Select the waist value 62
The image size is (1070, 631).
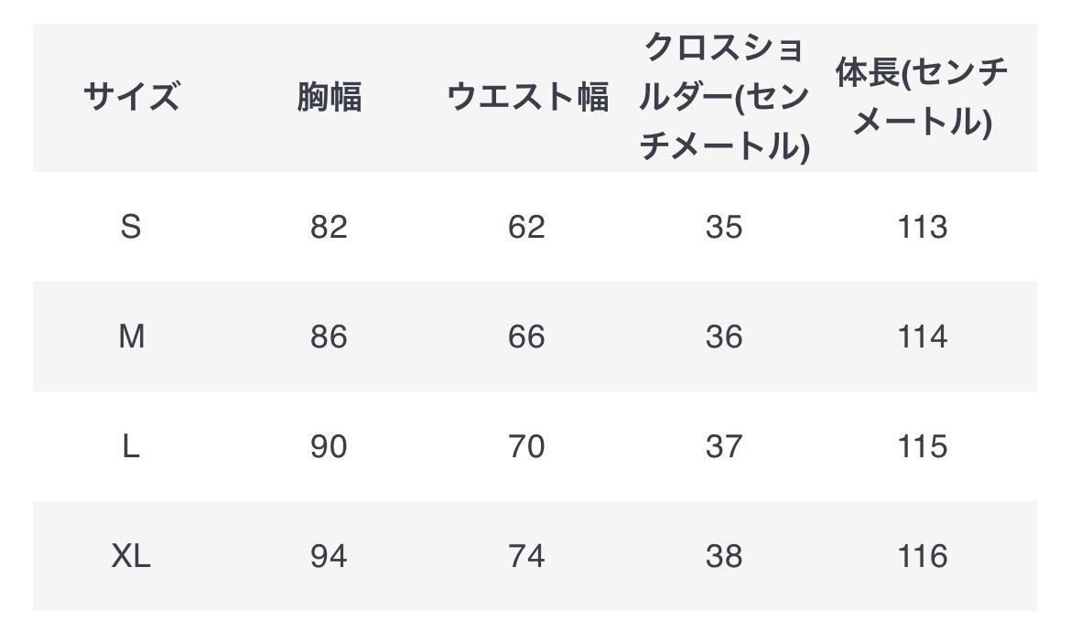pos(526,227)
